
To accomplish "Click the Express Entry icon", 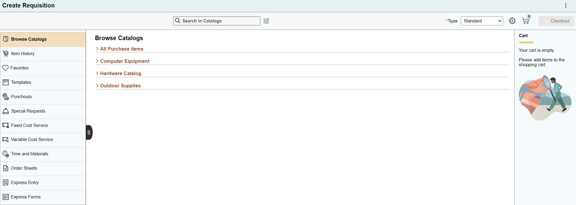I will [x=6, y=183].
